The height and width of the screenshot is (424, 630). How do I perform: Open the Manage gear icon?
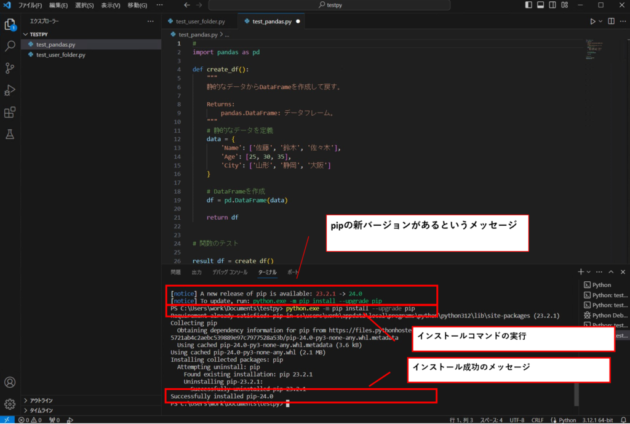(10, 404)
